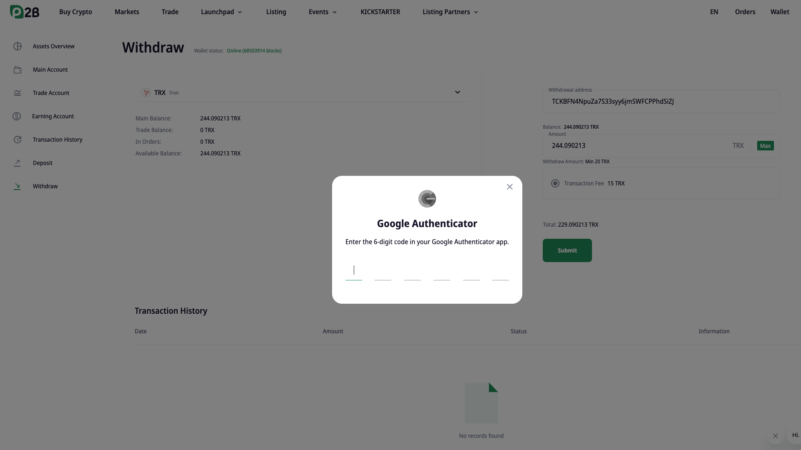Click the Main Account wallet icon
801x450 pixels.
tap(18, 70)
